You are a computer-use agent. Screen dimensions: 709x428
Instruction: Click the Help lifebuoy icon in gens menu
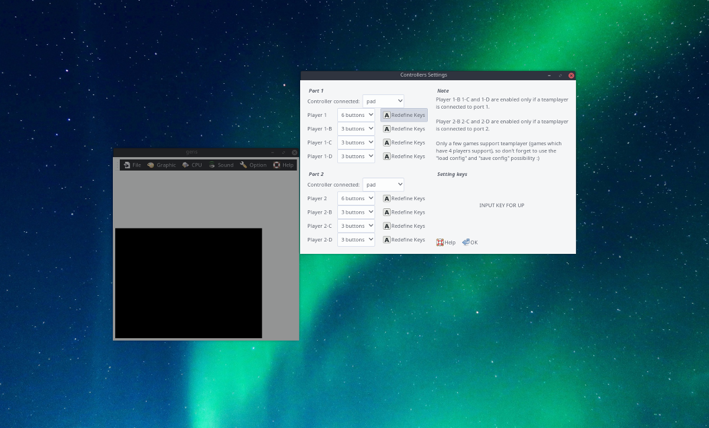click(276, 165)
